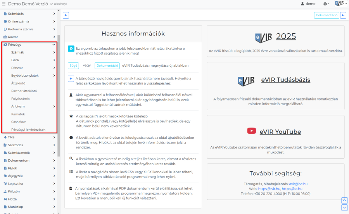Open the https://evir.hu link
Screen dimensions: 349x214
(x=269, y=189)
